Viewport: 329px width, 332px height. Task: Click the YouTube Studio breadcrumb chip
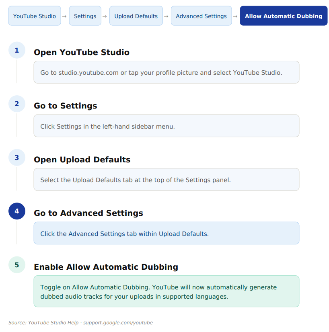[35, 16]
